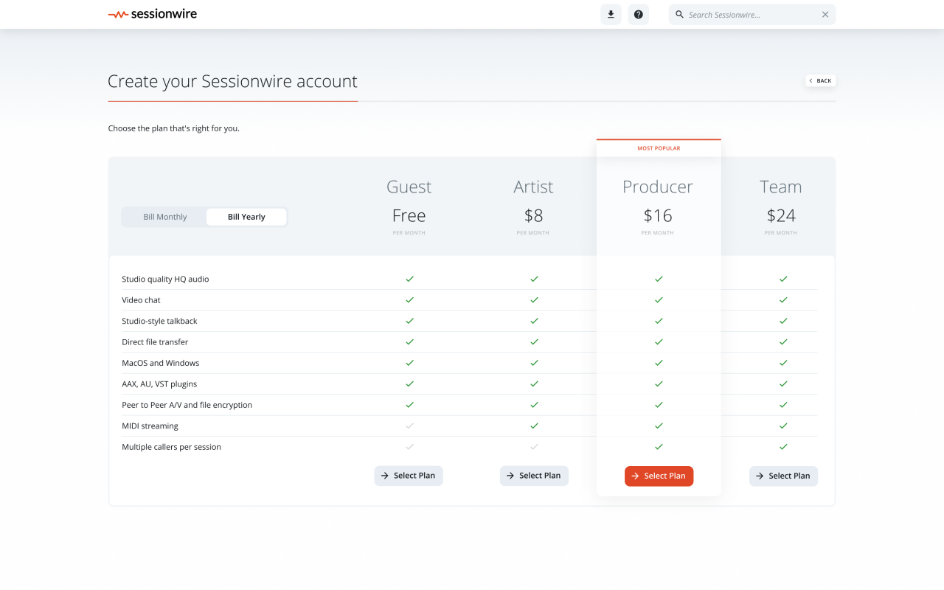Clear search with the X icon
This screenshot has height=590, width=944.
pos(825,15)
